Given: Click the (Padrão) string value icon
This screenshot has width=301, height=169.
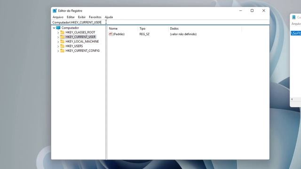Looking at the screenshot, I should tap(111, 34).
